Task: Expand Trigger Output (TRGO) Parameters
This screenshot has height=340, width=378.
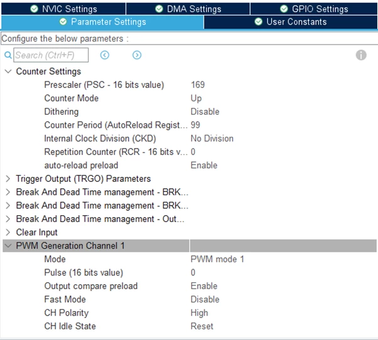Action: click(8, 179)
